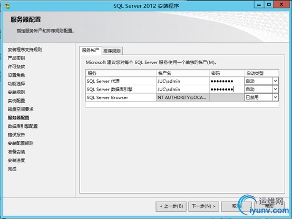Click 完成 step in sidebar
The image size is (292, 219).
point(12,169)
